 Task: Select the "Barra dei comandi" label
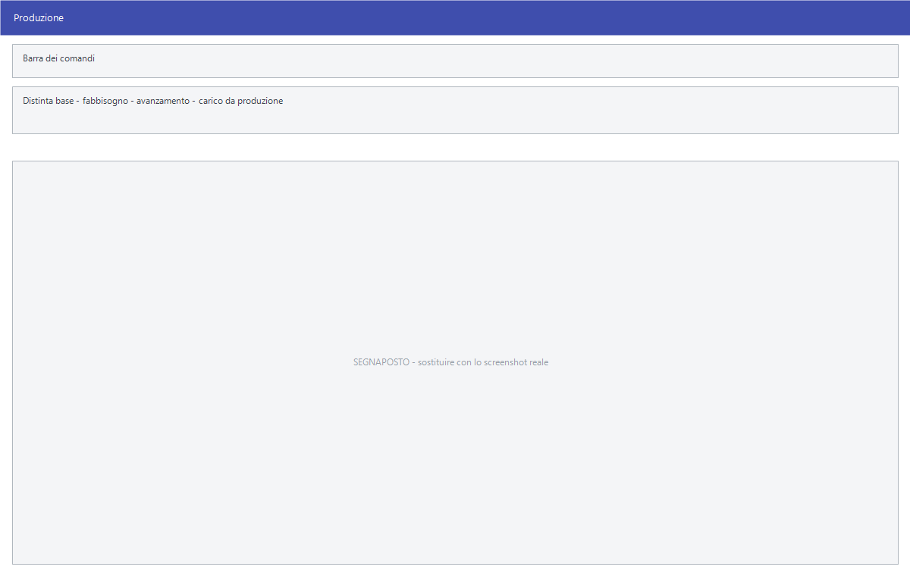point(58,58)
